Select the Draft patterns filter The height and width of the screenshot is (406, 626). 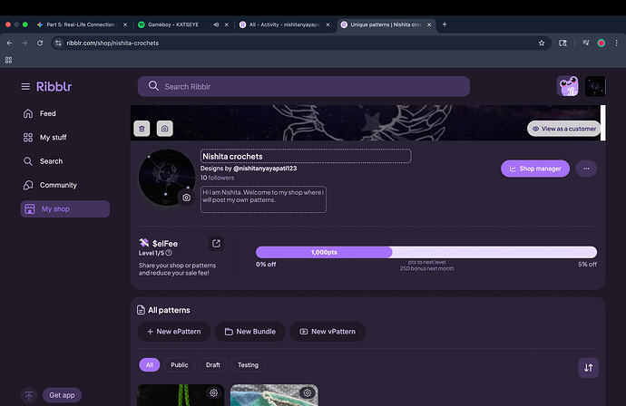[213, 365]
